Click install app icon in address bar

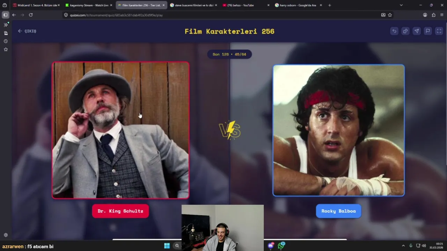click(x=383, y=15)
